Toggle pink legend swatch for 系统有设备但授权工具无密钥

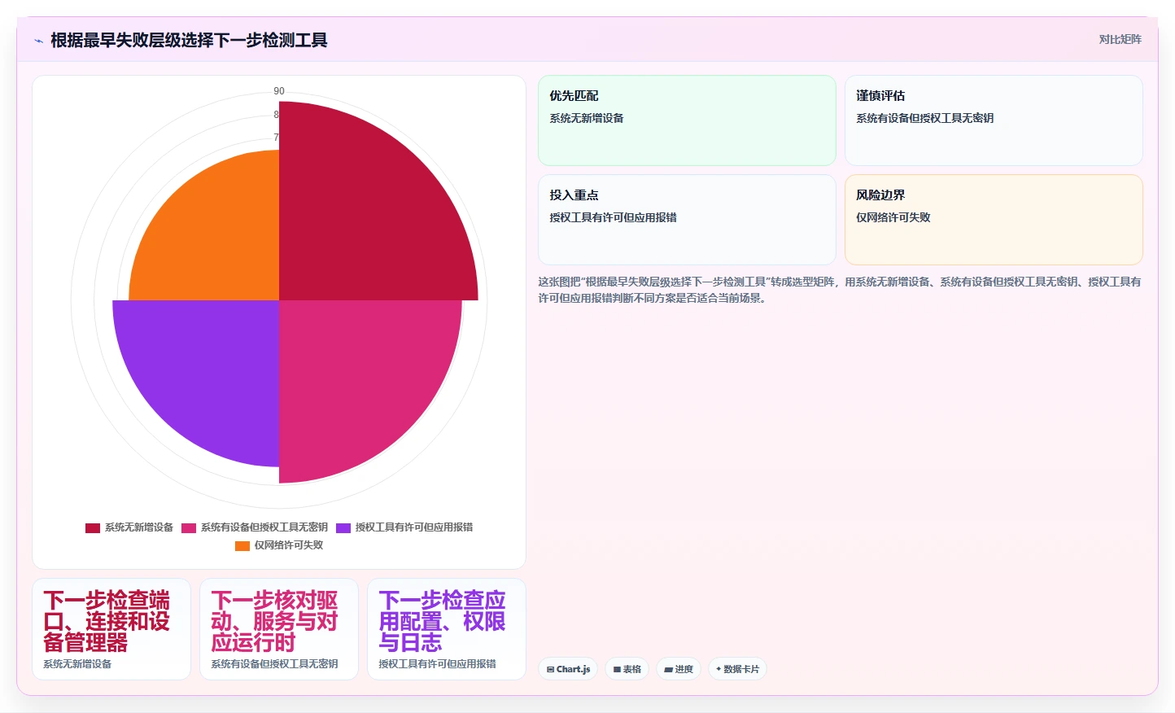[189, 527]
